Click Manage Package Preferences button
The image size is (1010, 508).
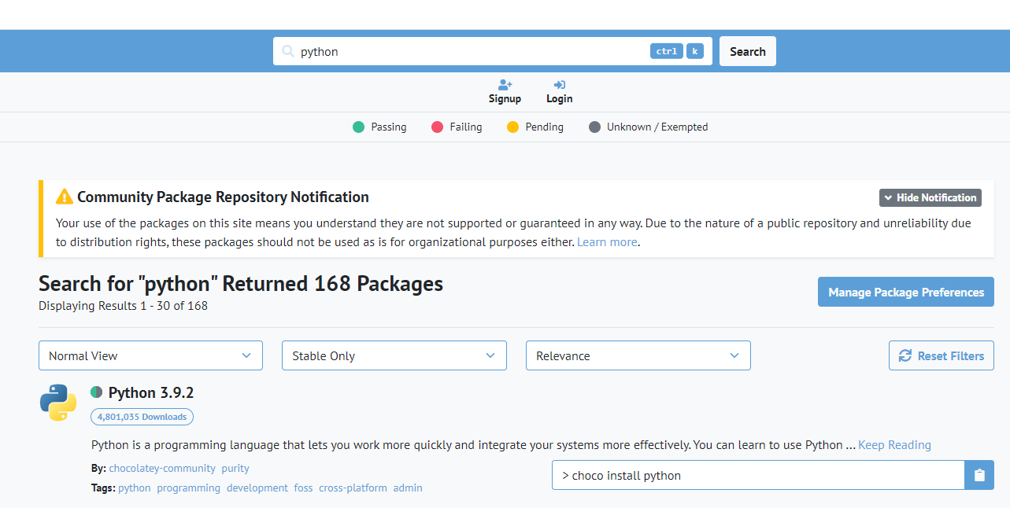906,292
